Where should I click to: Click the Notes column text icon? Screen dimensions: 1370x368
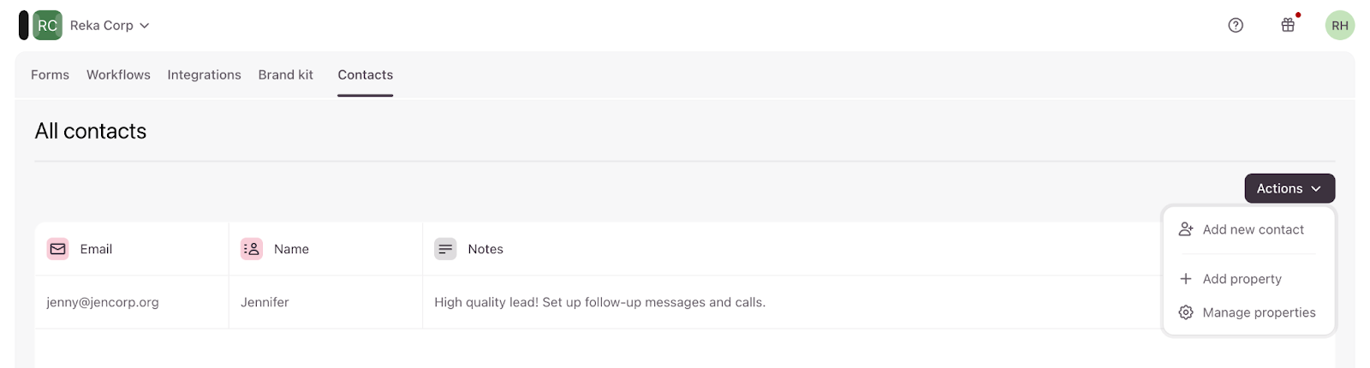[445, 249]
